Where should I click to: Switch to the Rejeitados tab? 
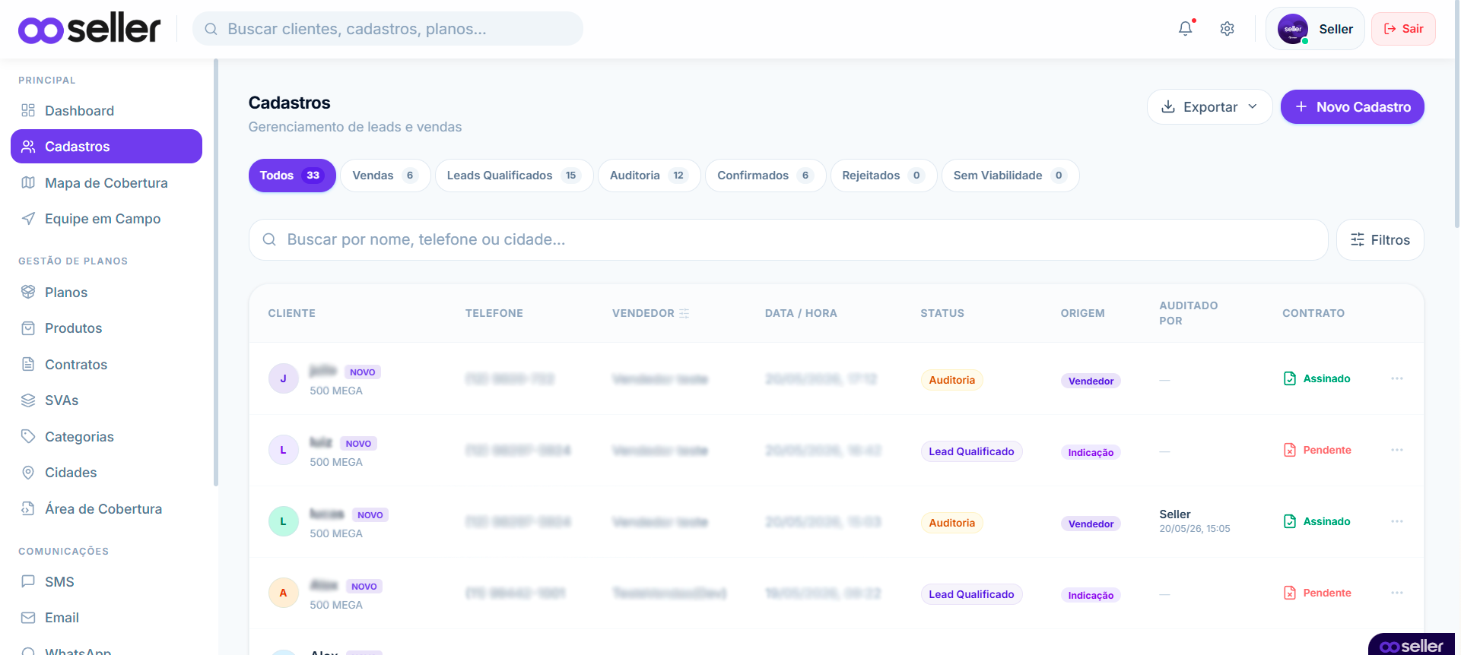883,176
